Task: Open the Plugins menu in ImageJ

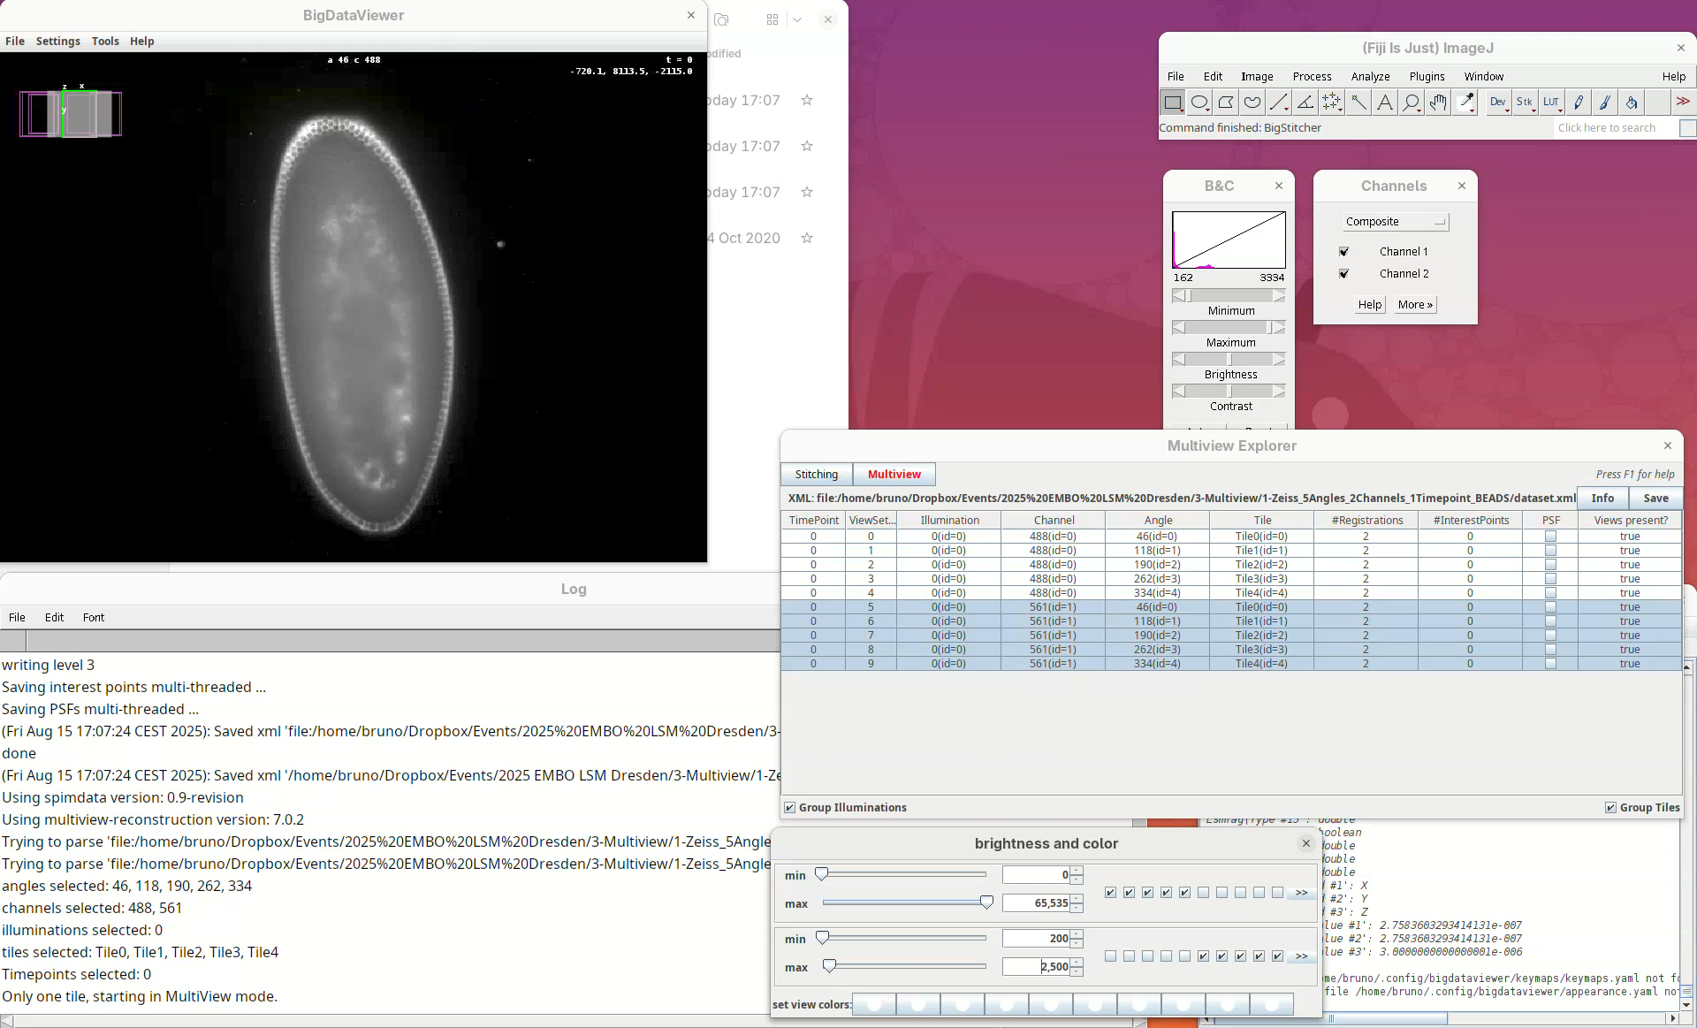Action: [x=1427, y=77]
